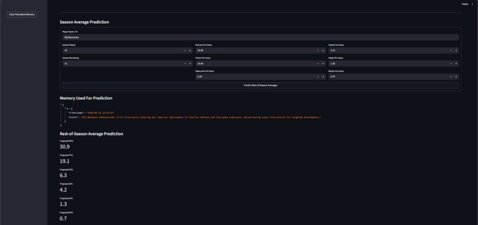Increase Games Played with plus
The width and height of the screenshot is (478, 225).
click(x=190, y=50)
